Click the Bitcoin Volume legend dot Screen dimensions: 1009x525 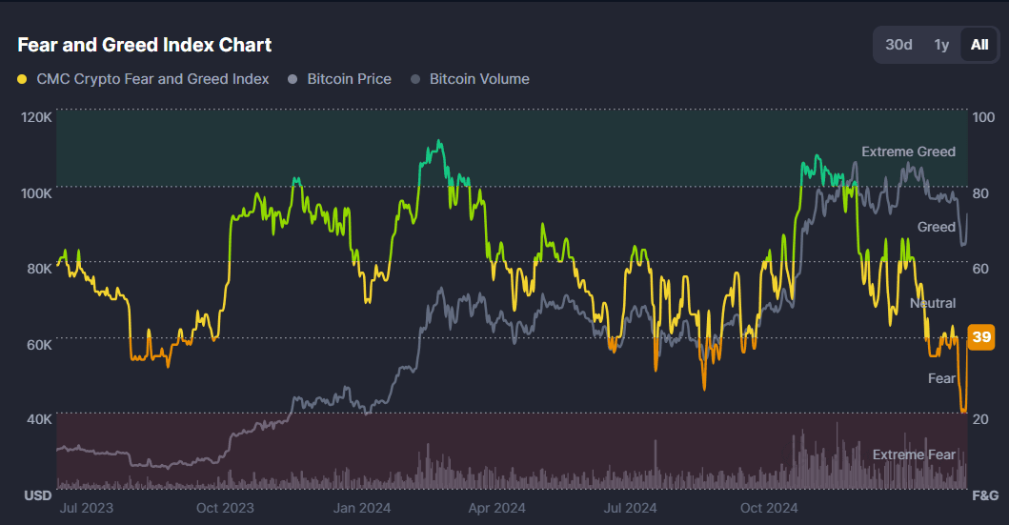[415, 79]
